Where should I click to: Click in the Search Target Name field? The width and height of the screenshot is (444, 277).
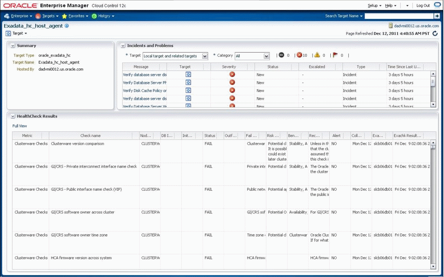399,16
